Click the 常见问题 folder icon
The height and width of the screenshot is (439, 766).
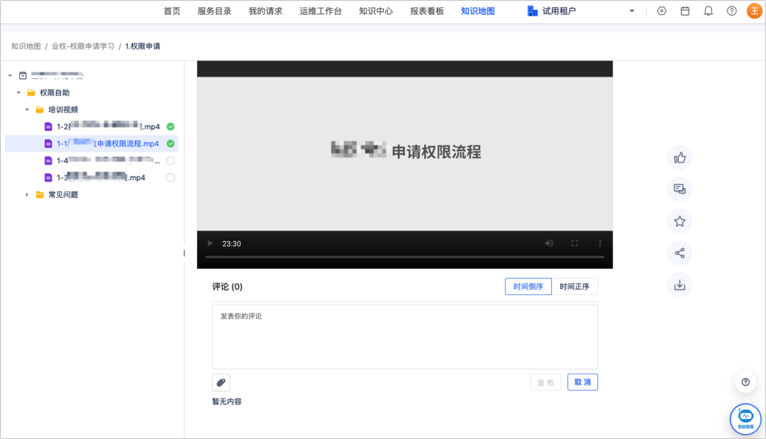tap(40, 195)
